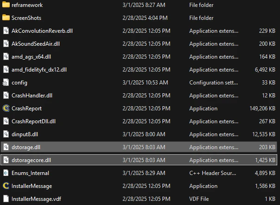Screen dimensions: 280x205
Task: Select the dstorage.dll file name
Action: pos(27,147)
